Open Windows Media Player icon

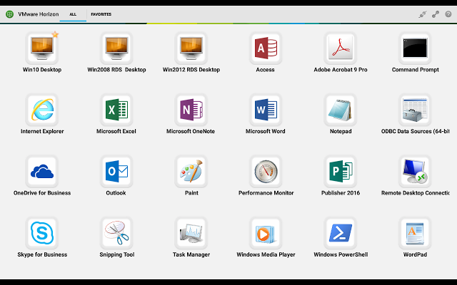point(266,233)
